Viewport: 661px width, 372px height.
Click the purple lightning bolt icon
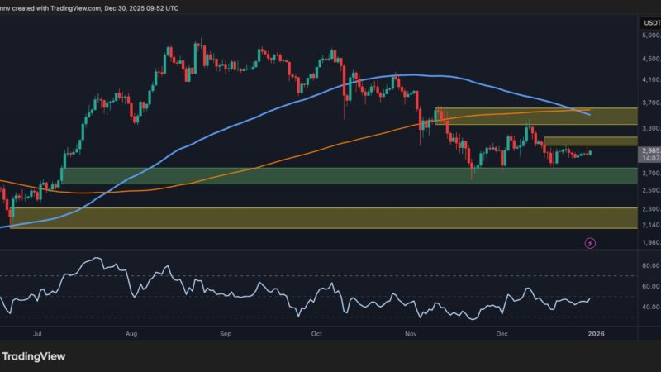[x=590, y=243]
